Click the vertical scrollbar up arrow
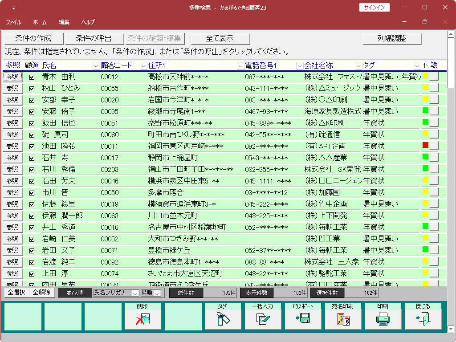Screen dimensions: 456x342 coord(451,34)
